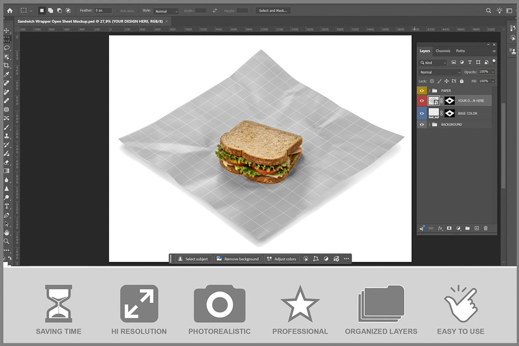519x346 pixels.
Task: Choose Intersect with selection mode icon
Action: [x=68, y=10]
